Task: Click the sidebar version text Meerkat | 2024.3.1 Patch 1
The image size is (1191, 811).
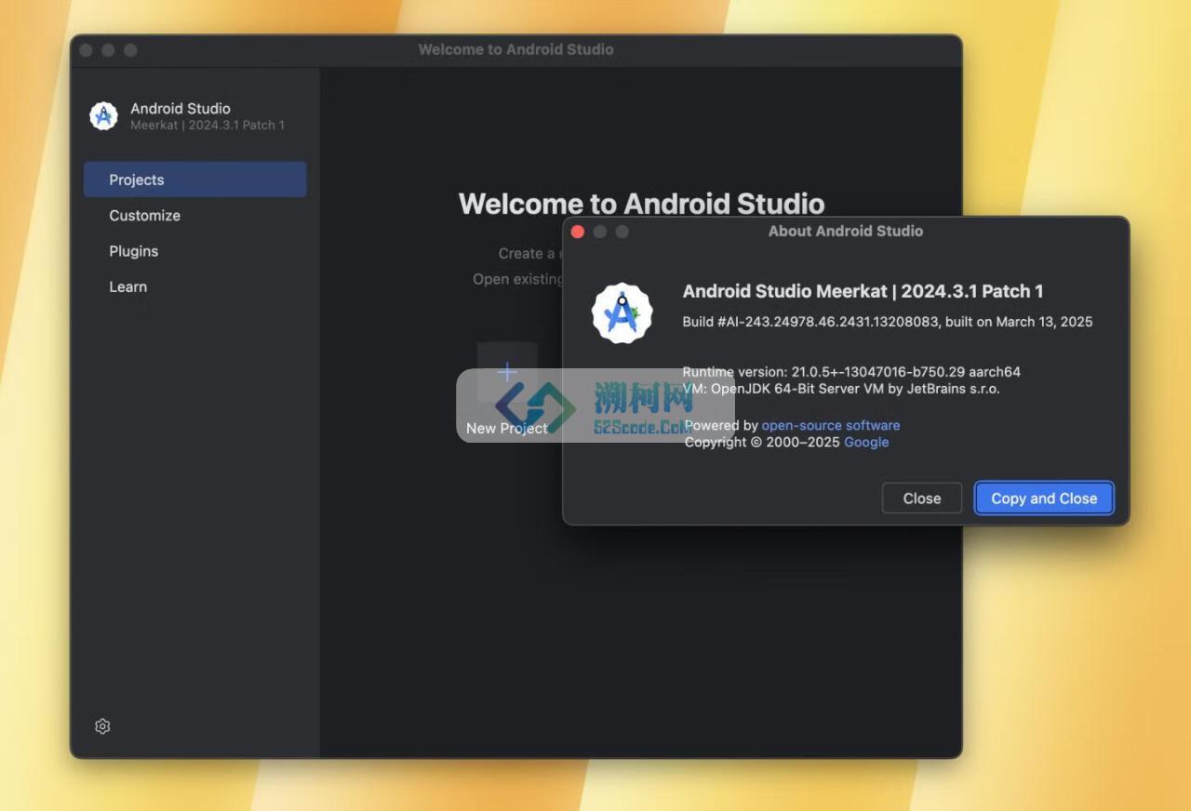Action: 207,125
